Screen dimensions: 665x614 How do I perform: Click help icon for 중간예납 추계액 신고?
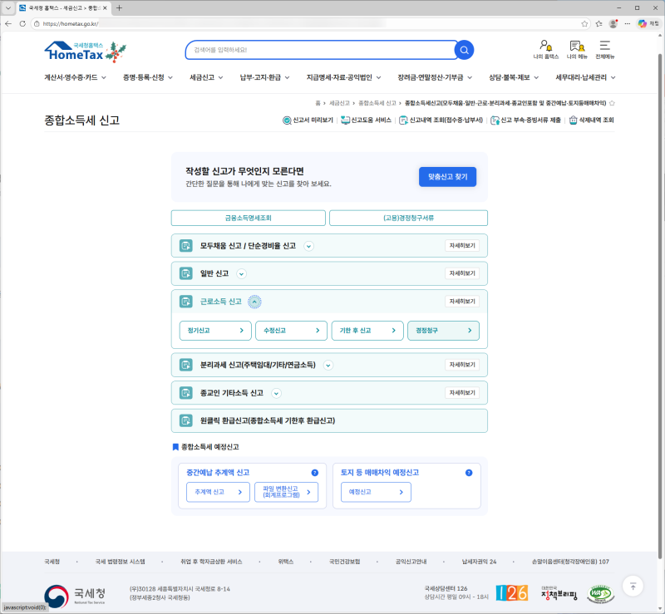click(315, 473)
